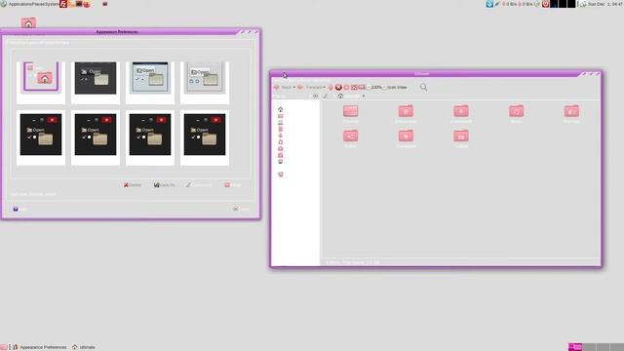Switch to Appearance Preferences in the taskbar
624x351 pixels.
(40, 347)
